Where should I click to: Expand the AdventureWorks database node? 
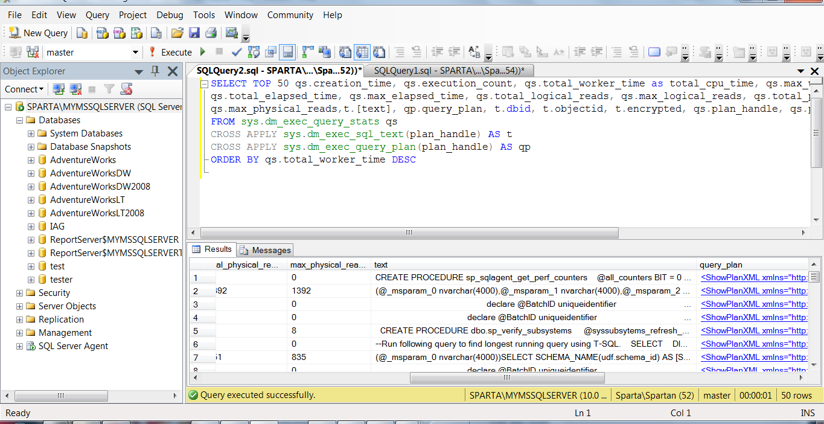(31, 160)
